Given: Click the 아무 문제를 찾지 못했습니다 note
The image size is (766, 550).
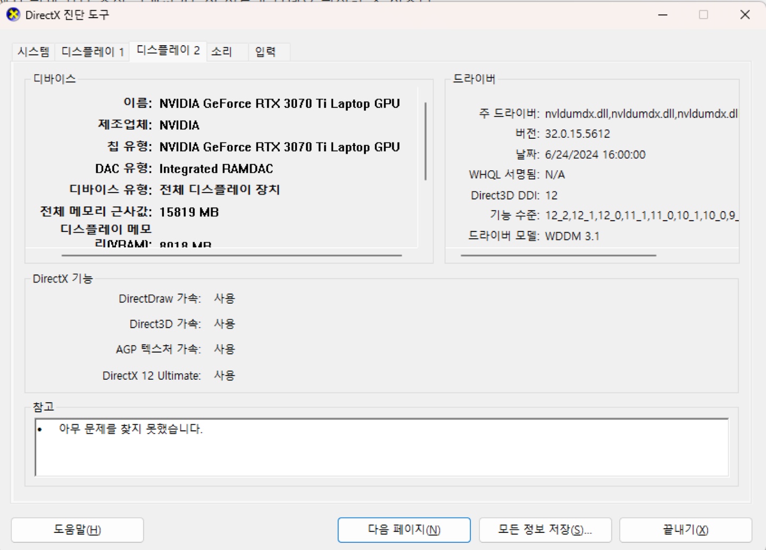Looking at the screenshot, I should pyautogui.click(x=131, y=429).
